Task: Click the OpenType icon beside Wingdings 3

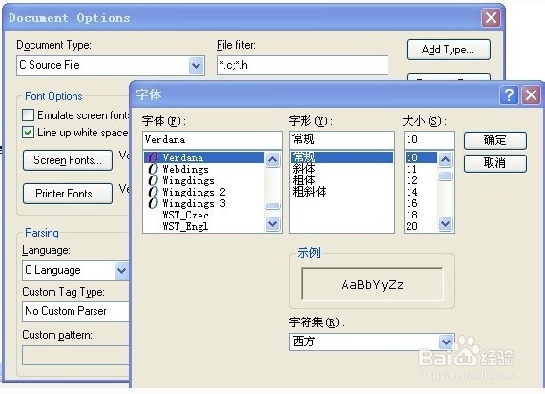Action: (153, 203)
